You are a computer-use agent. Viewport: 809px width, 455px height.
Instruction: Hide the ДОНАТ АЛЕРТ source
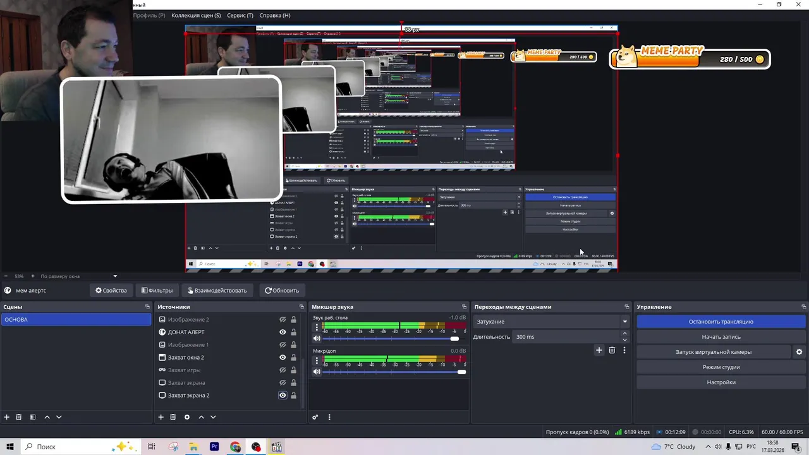pos(283,332)
